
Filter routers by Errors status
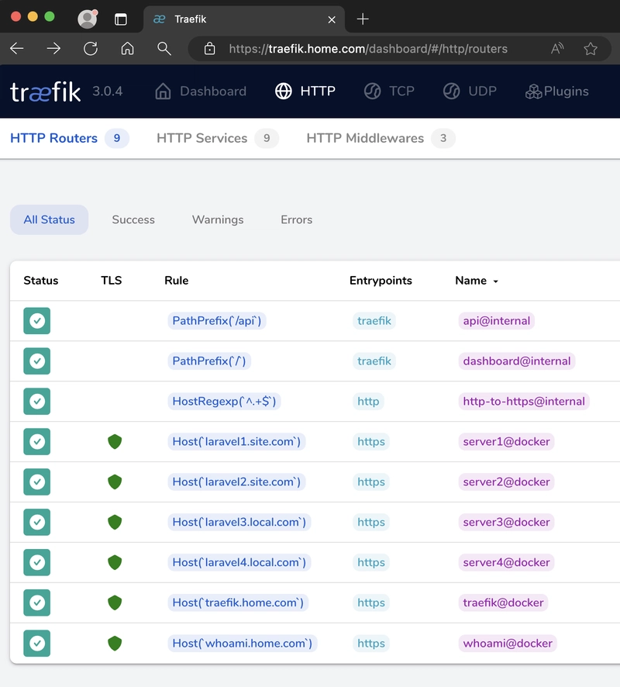pos(296,219)
